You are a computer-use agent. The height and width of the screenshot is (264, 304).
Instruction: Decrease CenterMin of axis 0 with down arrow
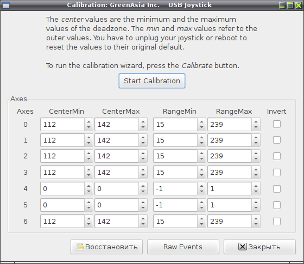[89, 127]
